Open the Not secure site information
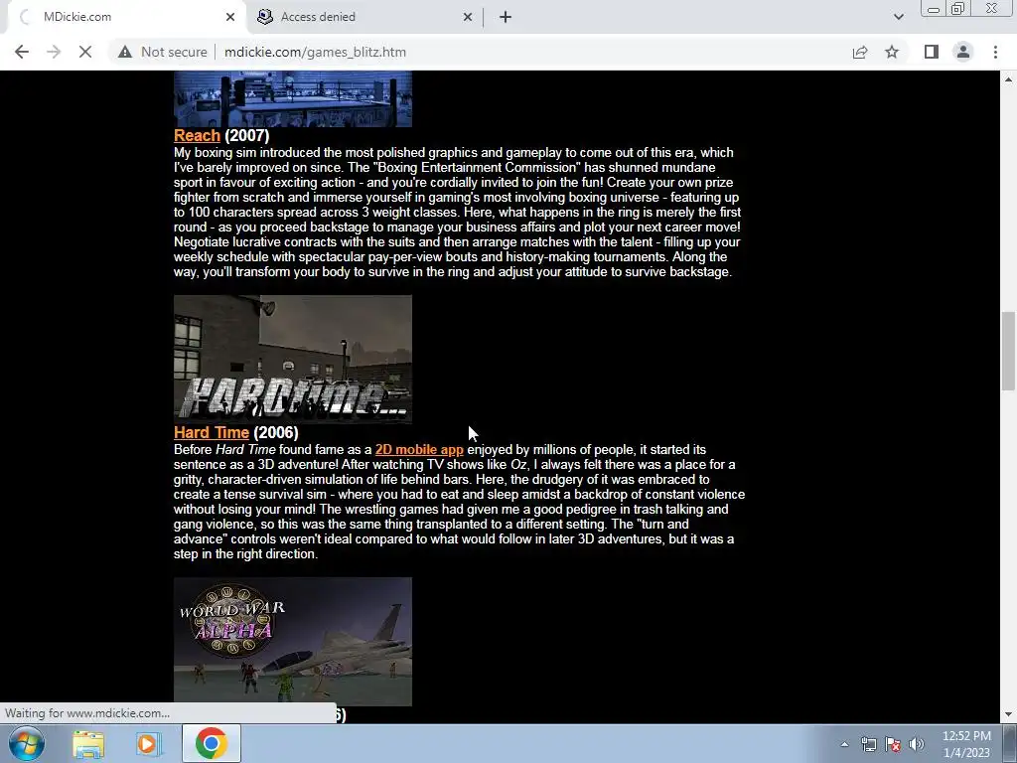 click(162, 52)
